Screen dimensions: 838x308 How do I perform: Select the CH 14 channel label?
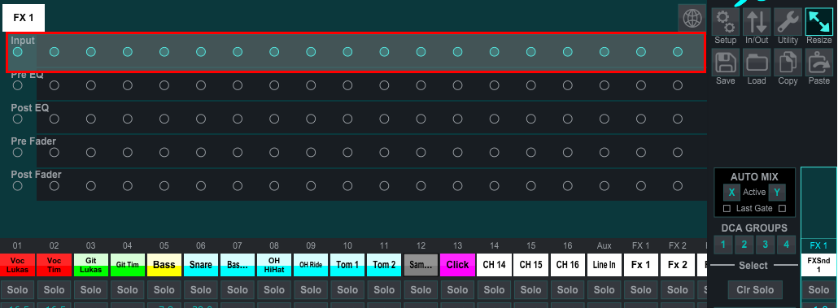[x=495, y=265]
